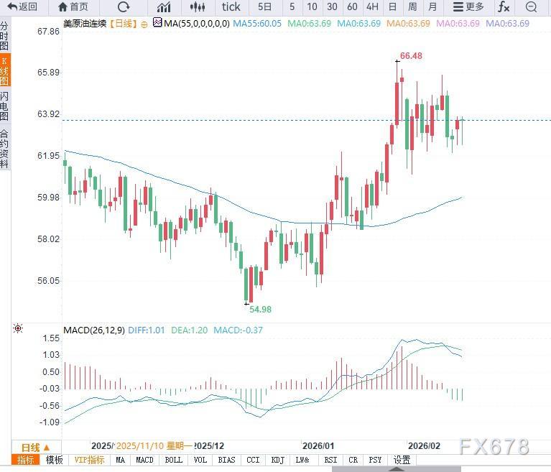Switch to tick timeframe
551x472 pixels.
[231, 7]
